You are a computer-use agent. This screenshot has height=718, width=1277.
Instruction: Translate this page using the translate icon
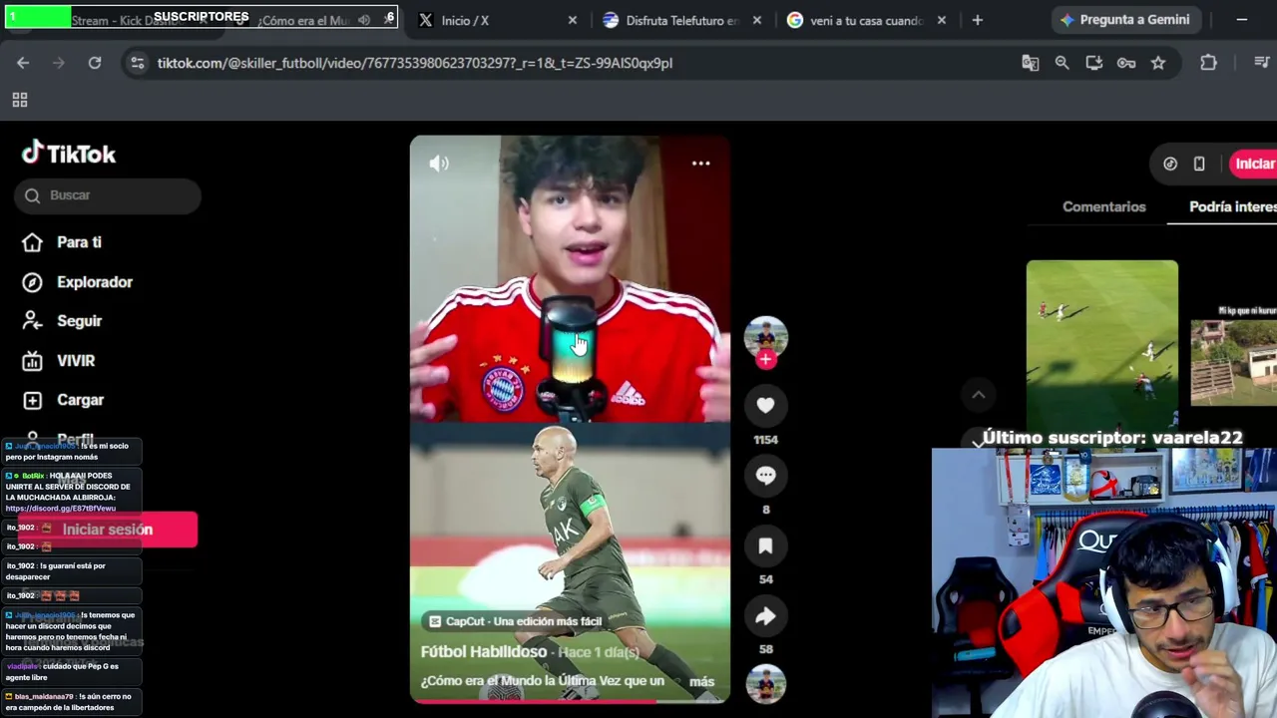pyautogui.click(x=1031, y=63)
